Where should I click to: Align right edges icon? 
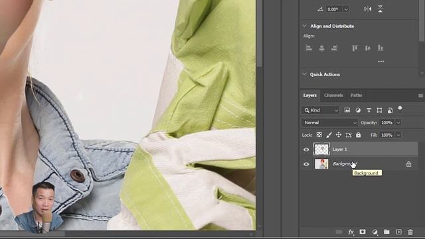tap(334, 48)
